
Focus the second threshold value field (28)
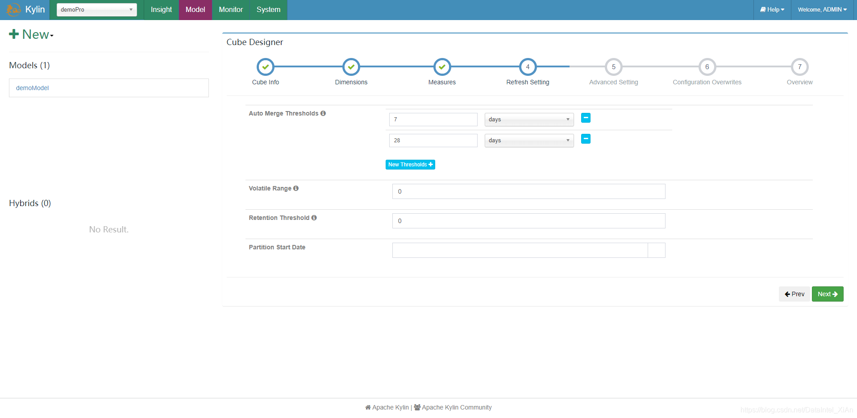[x=433, y=141]
